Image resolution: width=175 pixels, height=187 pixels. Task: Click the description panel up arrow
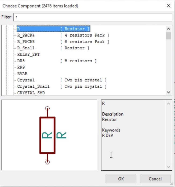(169, 104)
